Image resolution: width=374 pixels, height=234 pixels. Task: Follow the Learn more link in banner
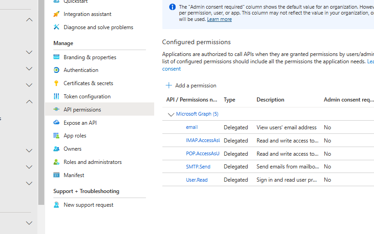pos(219,19)
